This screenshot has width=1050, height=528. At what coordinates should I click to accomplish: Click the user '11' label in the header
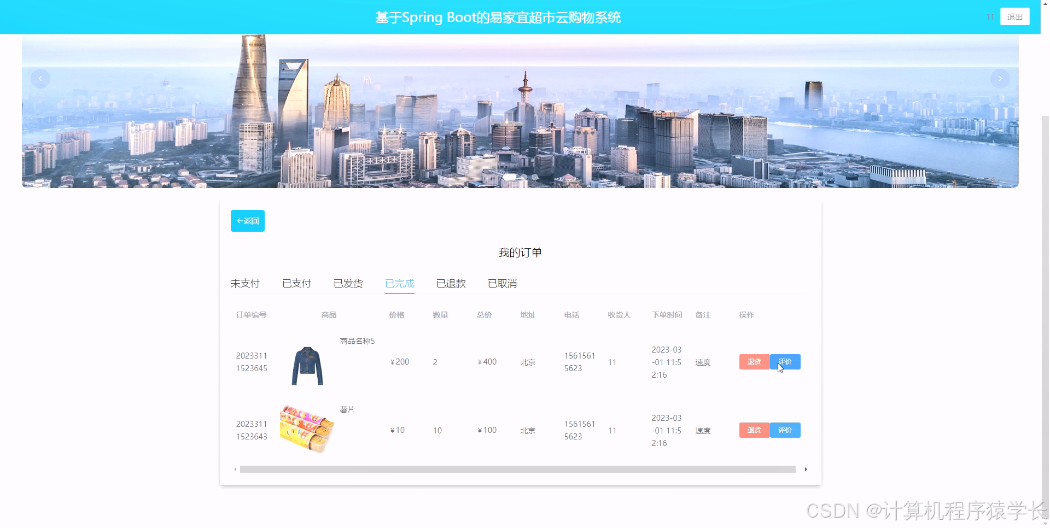click(989, 16)
